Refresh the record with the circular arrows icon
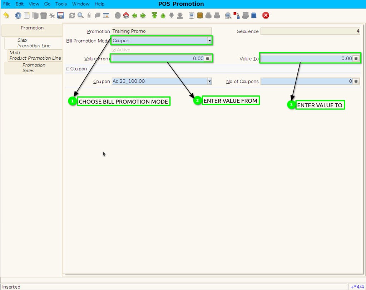 (72, 15)
